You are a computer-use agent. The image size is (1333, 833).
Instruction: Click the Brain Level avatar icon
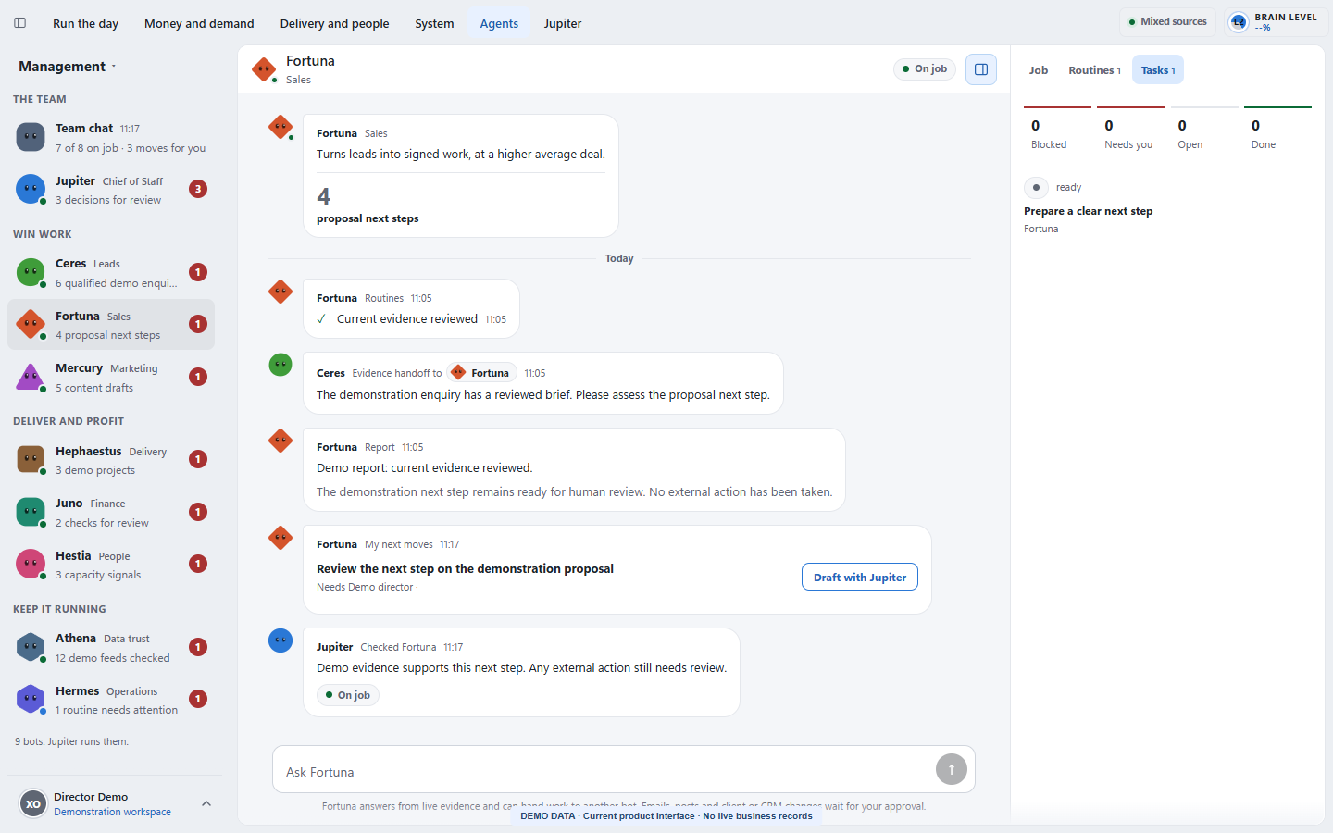click(x=1239, y=22)
